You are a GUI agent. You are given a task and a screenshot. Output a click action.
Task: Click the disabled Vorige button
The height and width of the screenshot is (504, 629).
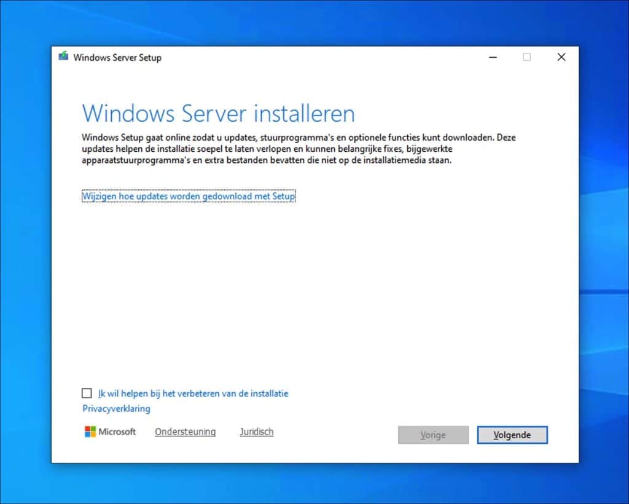click(433, 435)
